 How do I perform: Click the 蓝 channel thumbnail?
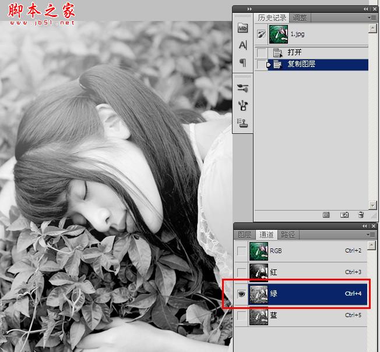(x=259, y=316)
